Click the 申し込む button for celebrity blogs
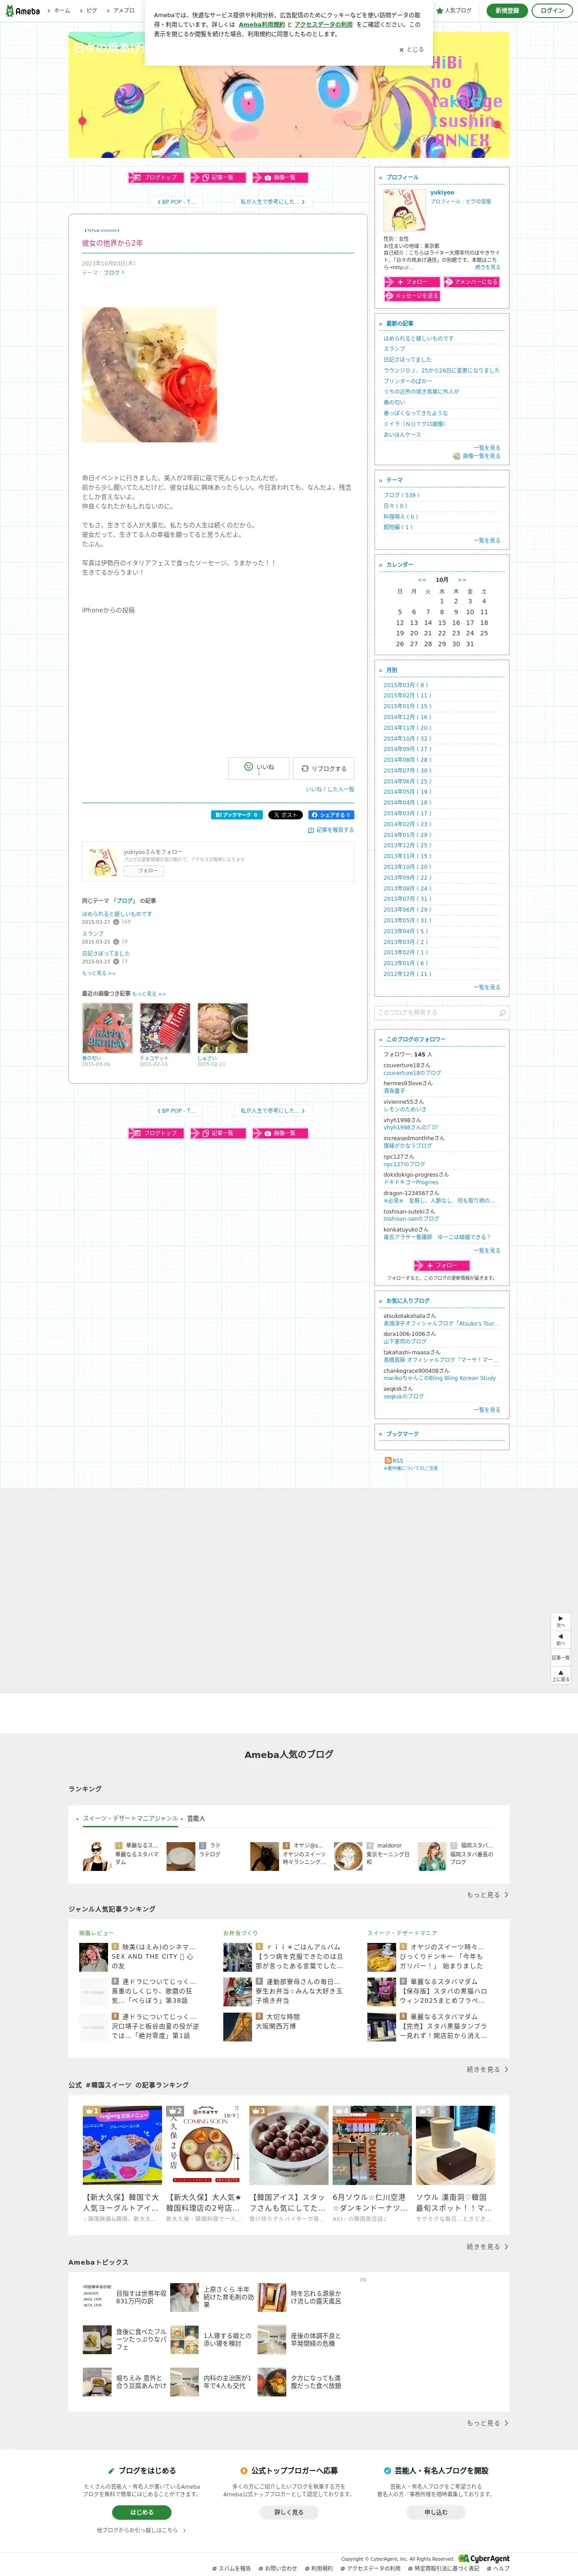The image size is (578, 2576). (436, 2512)
